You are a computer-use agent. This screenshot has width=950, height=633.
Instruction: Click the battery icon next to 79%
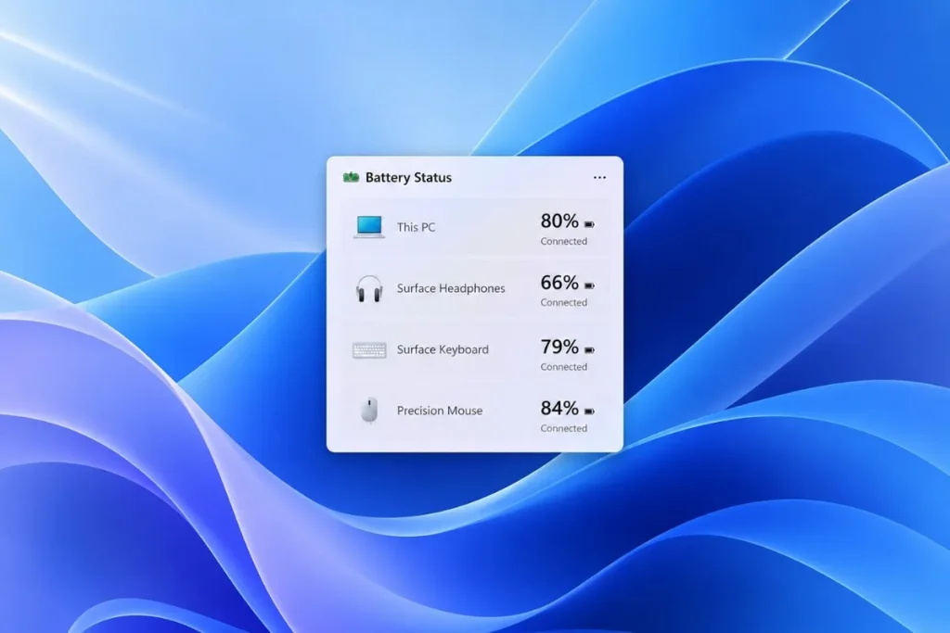[589, 349]
